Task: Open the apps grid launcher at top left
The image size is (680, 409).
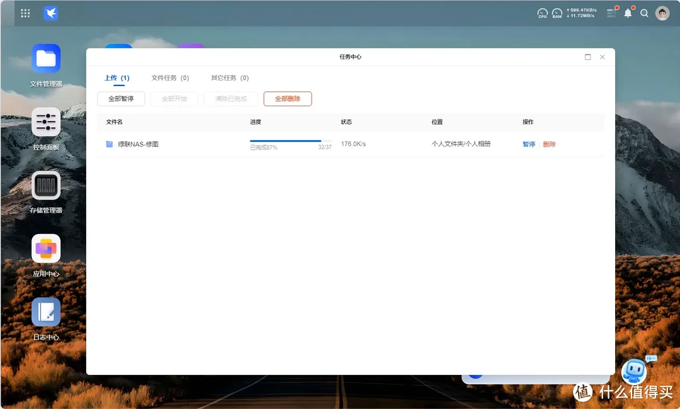Action: [25, 13]
